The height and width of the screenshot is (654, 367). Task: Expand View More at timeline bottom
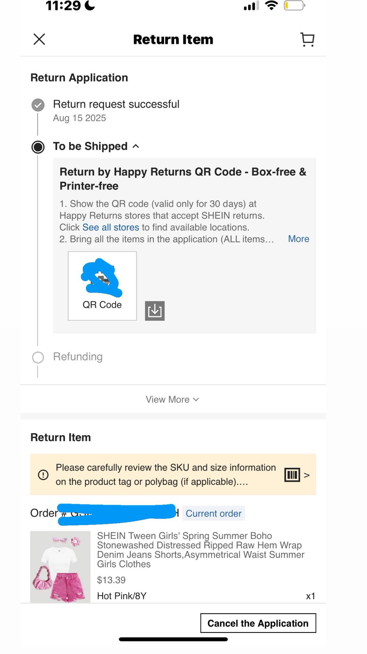coord(172,399)
